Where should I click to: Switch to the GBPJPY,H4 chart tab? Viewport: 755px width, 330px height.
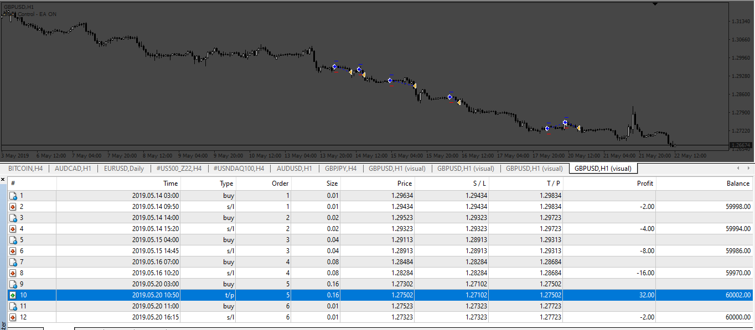click(340, 169)
